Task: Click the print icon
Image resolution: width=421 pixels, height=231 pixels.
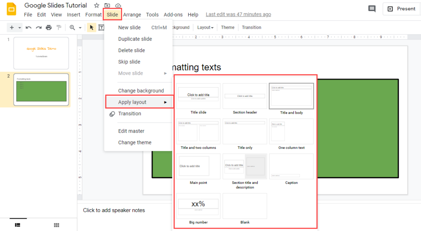Action: coord(49,27)
